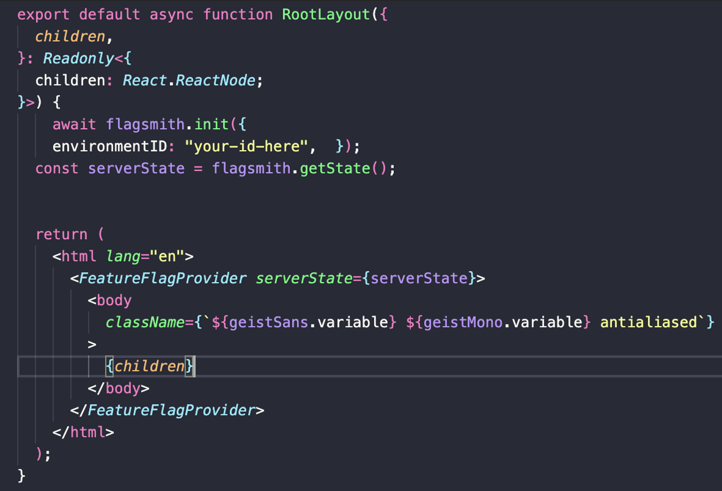722x491 pixels.
Task: Place cursor on the serverState constant
Action: (136, 168)
